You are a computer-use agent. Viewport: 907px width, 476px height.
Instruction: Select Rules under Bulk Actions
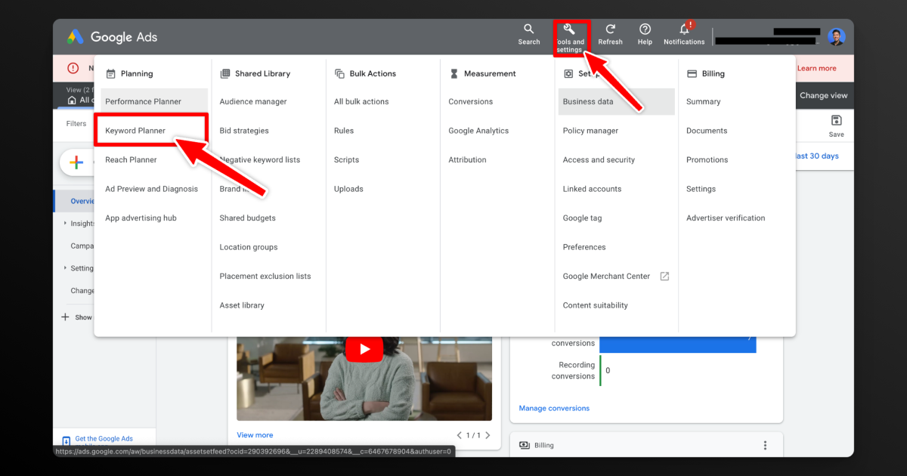344,131
